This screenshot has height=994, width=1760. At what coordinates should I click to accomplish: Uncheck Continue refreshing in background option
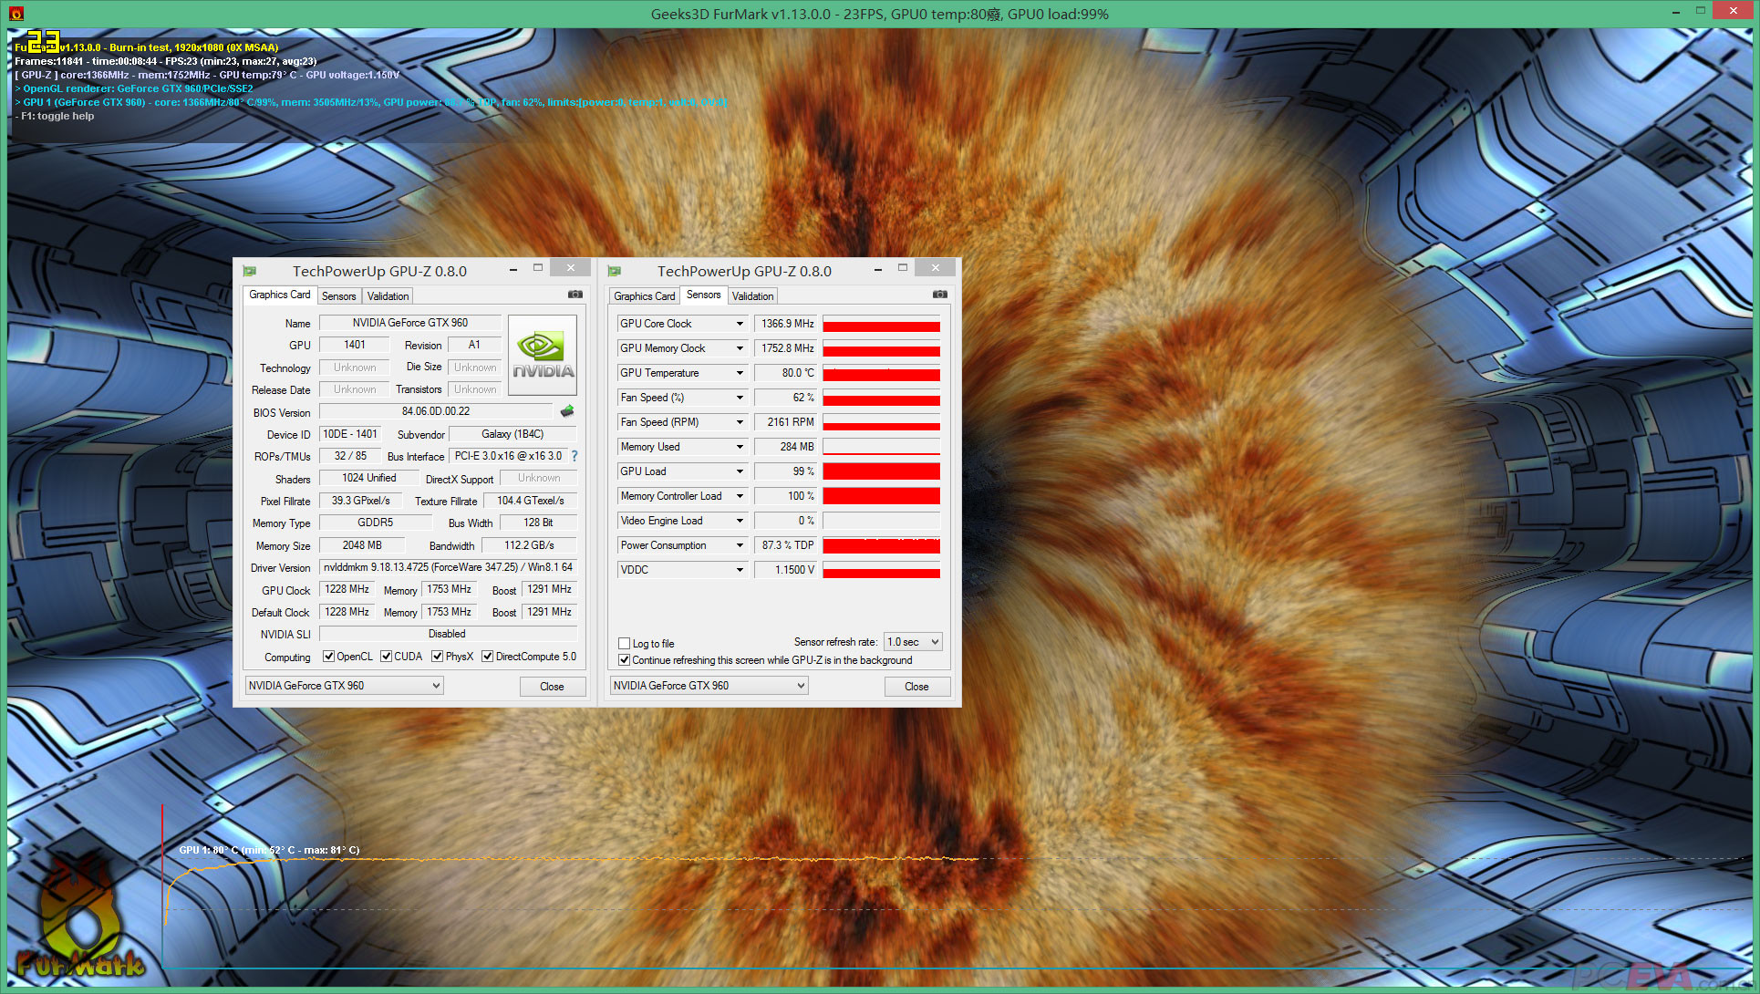pos(625,660)
